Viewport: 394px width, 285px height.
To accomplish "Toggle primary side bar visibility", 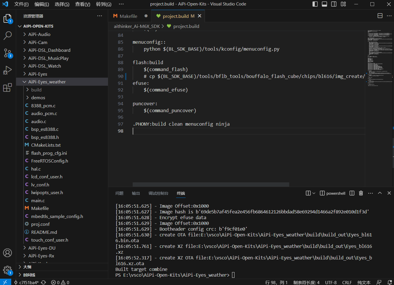I will point(315,4).
